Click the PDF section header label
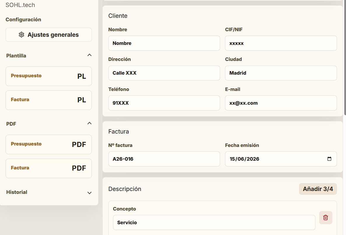 11,124
